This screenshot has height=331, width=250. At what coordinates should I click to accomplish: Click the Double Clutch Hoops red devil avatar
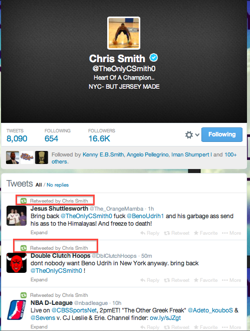tap(17, 263)
